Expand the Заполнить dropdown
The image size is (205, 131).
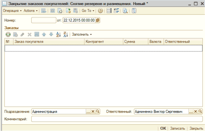click(82, 34)
